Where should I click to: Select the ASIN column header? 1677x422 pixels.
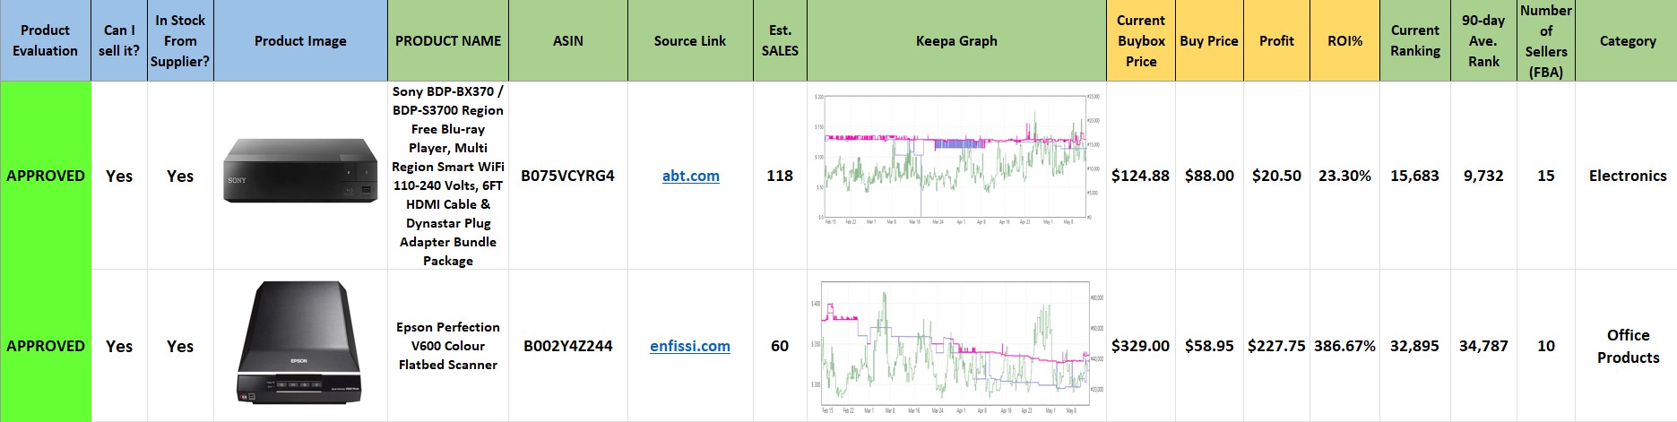pyautogui.click(x=568, y=41)
